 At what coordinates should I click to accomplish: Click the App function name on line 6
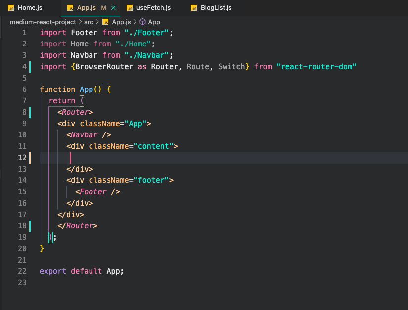86,89
